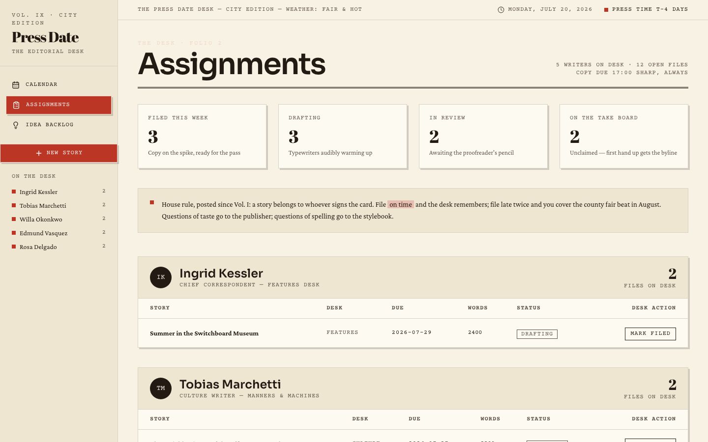Create a New Story

(59, 153)
